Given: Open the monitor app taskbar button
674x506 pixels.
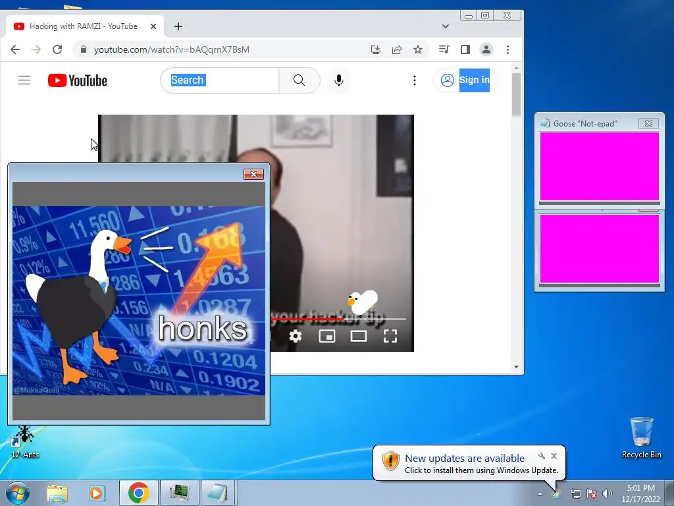Looking at the screenshot, I should pyautogui.click(x=179, y=493).
